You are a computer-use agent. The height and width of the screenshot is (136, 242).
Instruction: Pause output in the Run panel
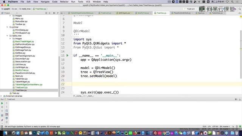(2, 111)
